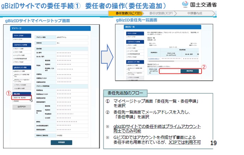
Task: Click the 申請書作成 step tab
Action: [195, 13]
